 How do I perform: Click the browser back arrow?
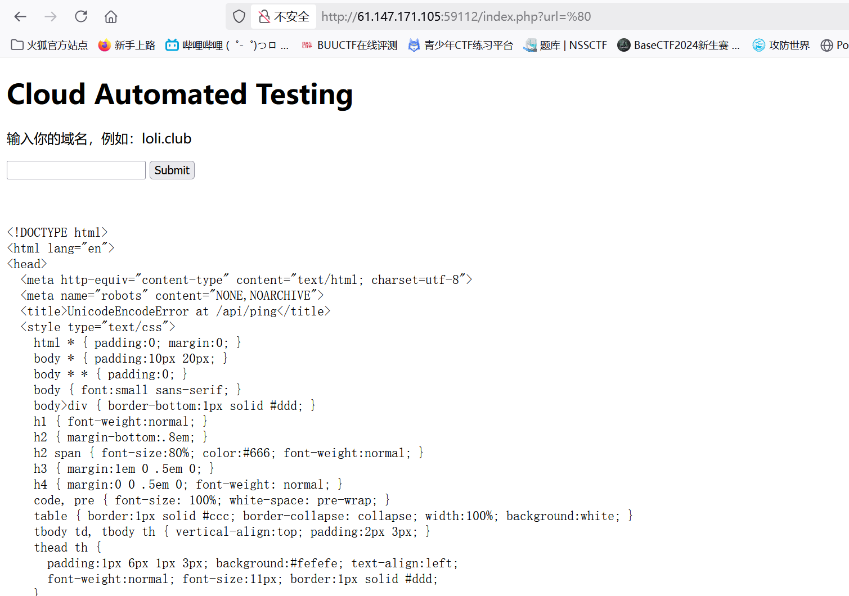click(x=20, y=17)
